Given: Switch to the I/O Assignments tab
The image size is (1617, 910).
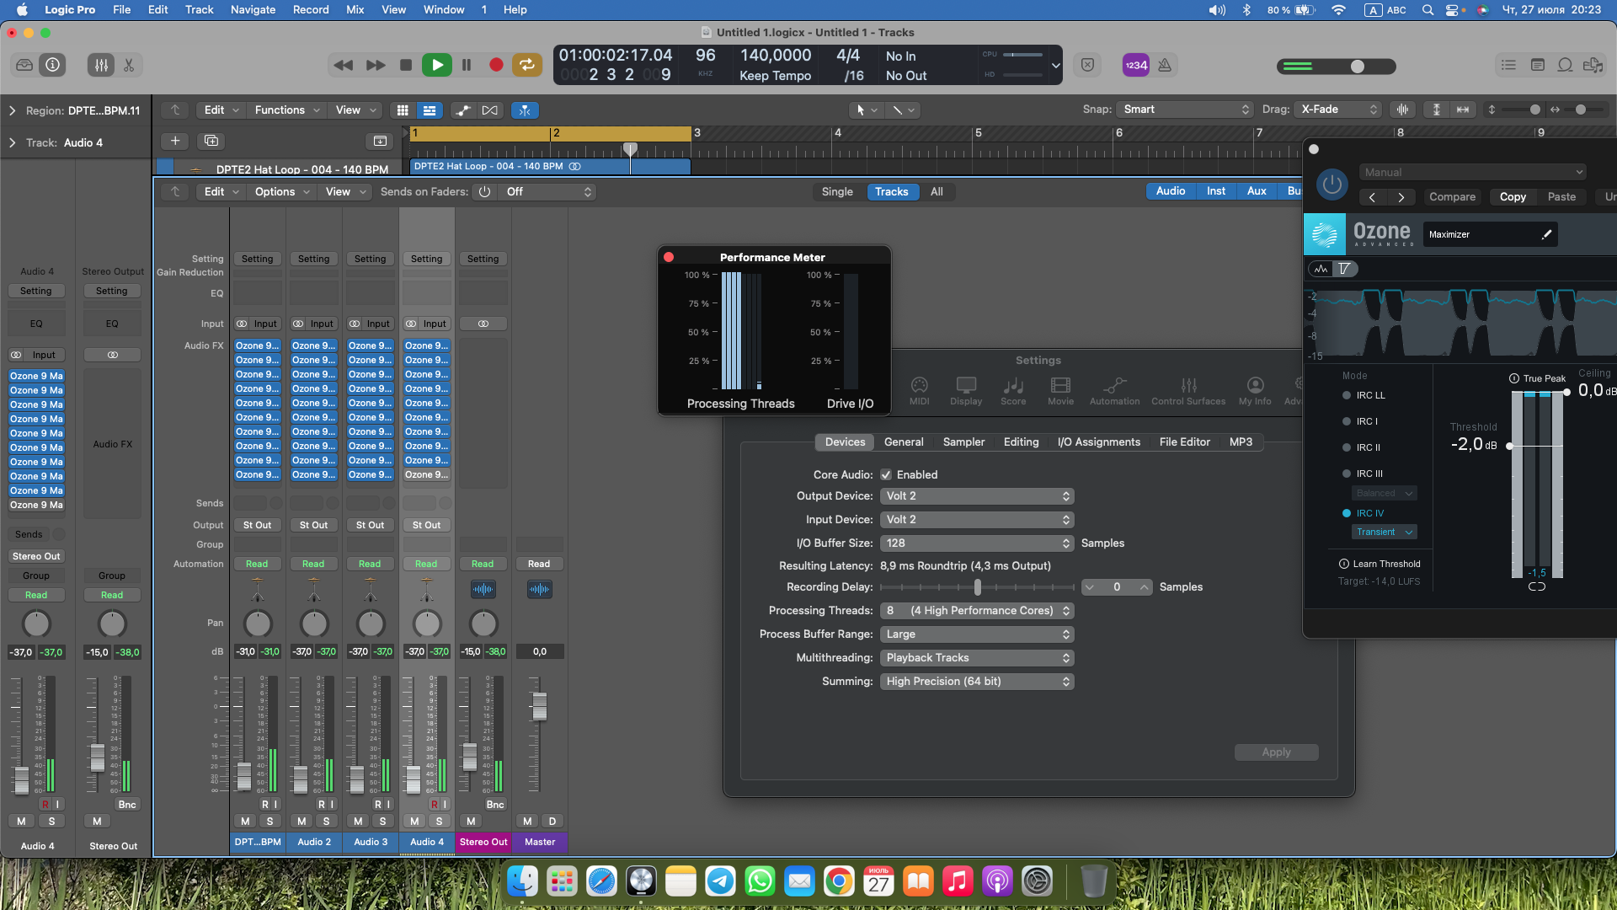Looking at the screenshot, I should (x=1098, y=442).
